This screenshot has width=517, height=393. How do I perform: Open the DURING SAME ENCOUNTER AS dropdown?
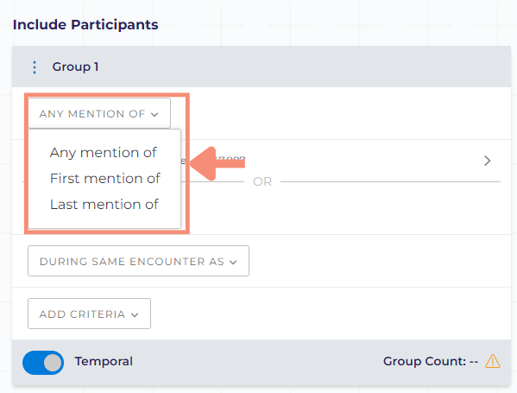[x=138, y=261]
